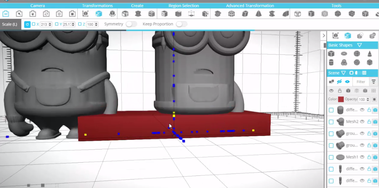Add a torus knot from Basic Shapes
Viewport: 379px width, 188px height.
coord(344,63)
